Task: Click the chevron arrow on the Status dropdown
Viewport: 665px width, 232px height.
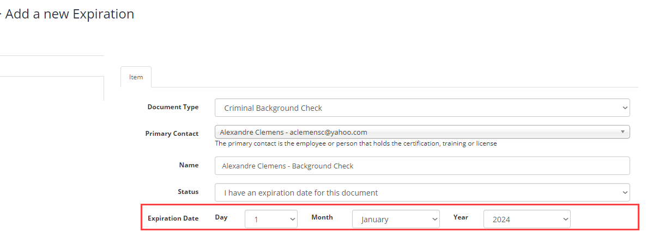Action: pyautogui.click(x=625, y=192)
